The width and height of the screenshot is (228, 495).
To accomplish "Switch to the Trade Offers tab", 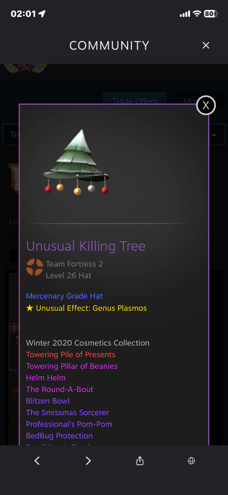I will point(135,99).
